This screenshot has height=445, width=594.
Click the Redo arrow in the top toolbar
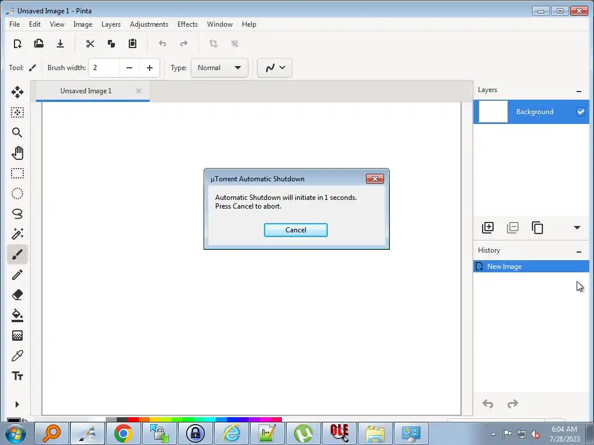(184, 43)
